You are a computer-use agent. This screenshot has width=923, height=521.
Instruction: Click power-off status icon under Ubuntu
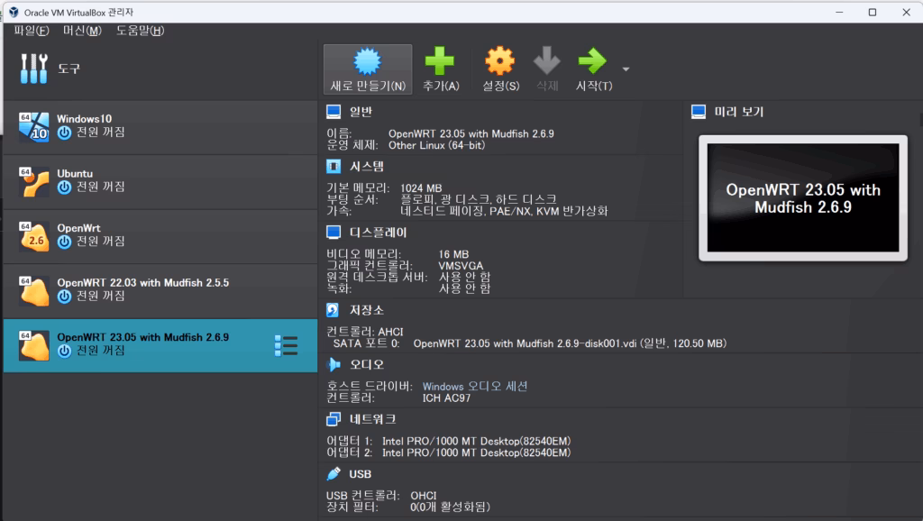pyautogui.click(x=64, y=187)
